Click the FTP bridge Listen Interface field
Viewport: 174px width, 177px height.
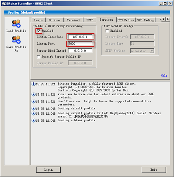pos(142,37)
